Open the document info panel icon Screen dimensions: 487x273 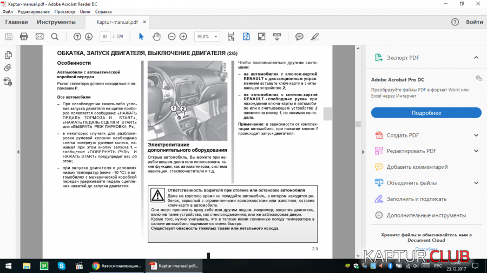[x=8, y=81]
